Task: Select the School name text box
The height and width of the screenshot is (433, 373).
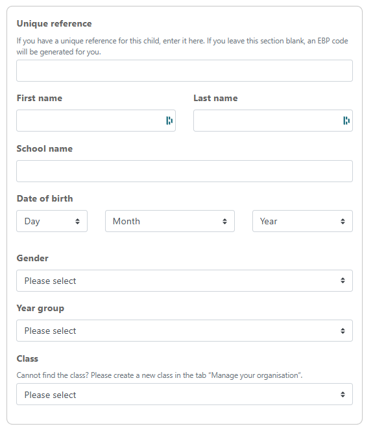Action: [x=185, y=171]
